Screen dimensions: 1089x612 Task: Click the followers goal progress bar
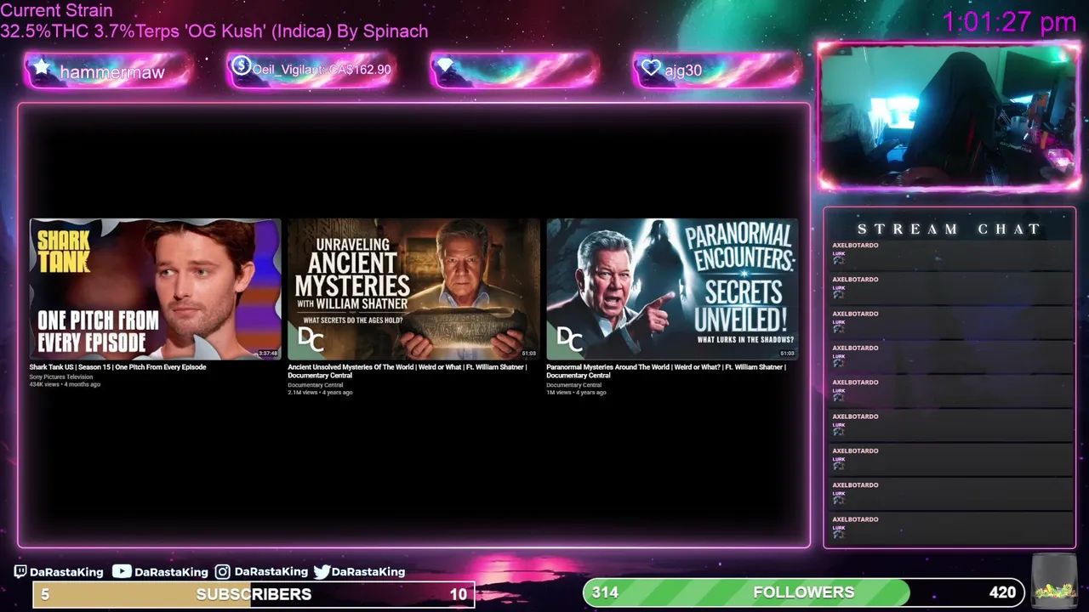coord(803,592)
